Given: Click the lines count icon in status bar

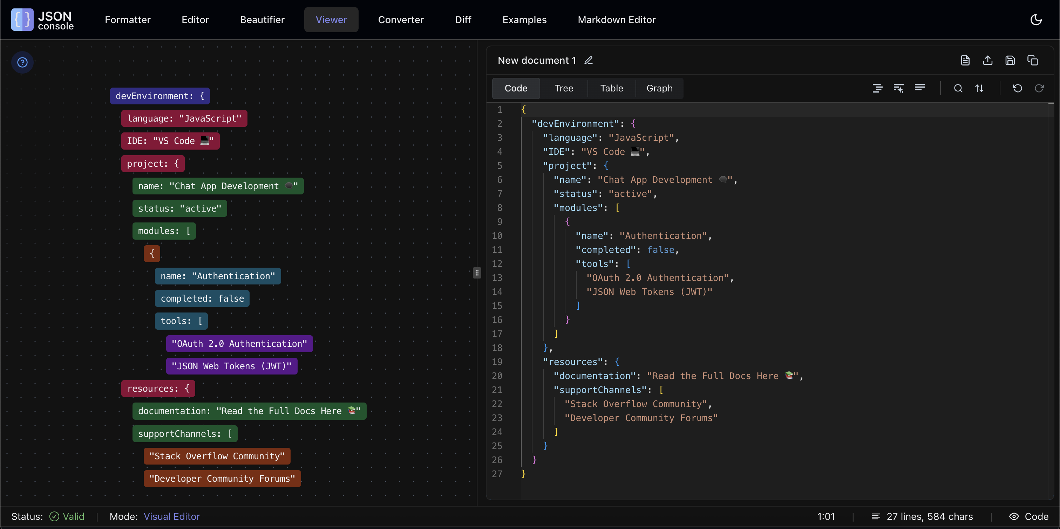Looking at the screenshot, I should [876, 516].
